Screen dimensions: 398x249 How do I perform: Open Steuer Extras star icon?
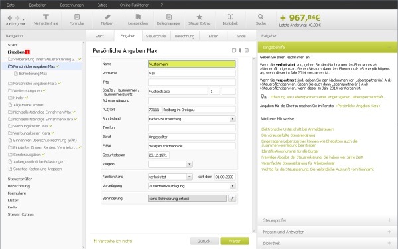tap(200, 19)
